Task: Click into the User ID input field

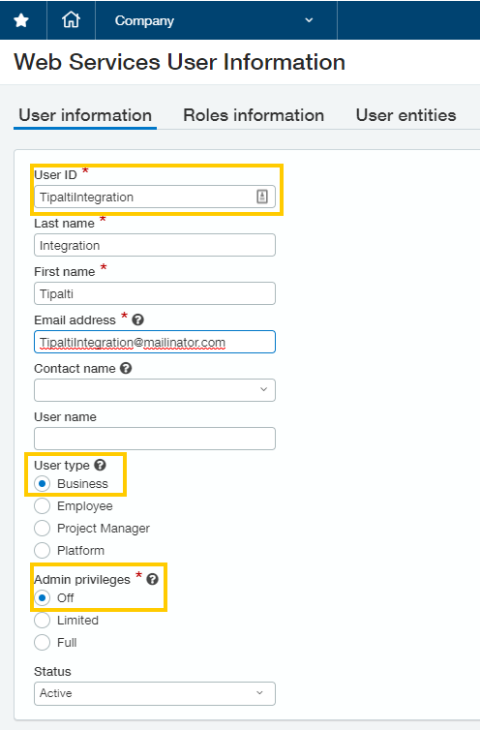Action: 155,197
